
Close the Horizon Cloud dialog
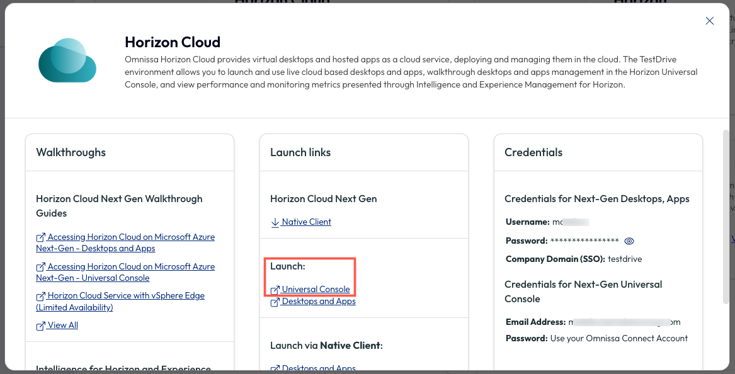click(709, 21)
